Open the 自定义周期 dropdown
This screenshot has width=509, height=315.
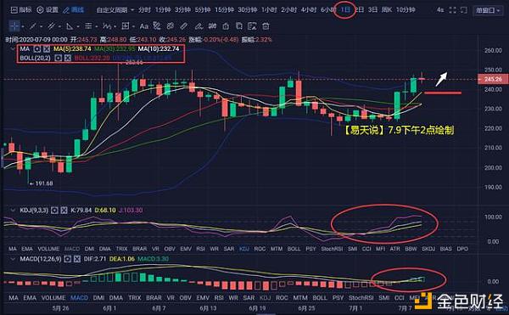[115, 10]
